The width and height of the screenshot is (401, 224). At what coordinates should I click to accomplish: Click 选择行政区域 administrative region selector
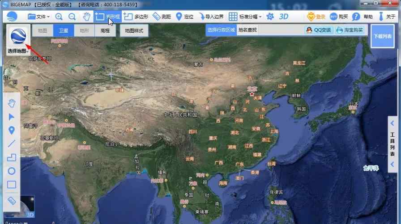tap(221, 30)
